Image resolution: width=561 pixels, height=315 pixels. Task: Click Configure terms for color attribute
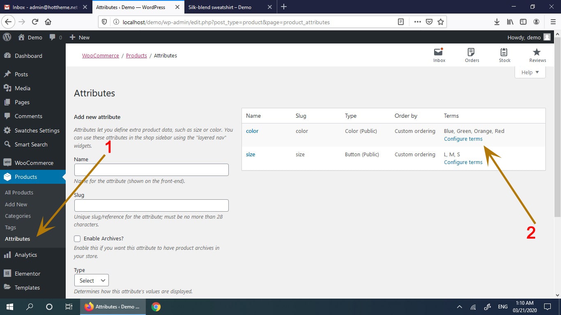(x=463, y=139)
